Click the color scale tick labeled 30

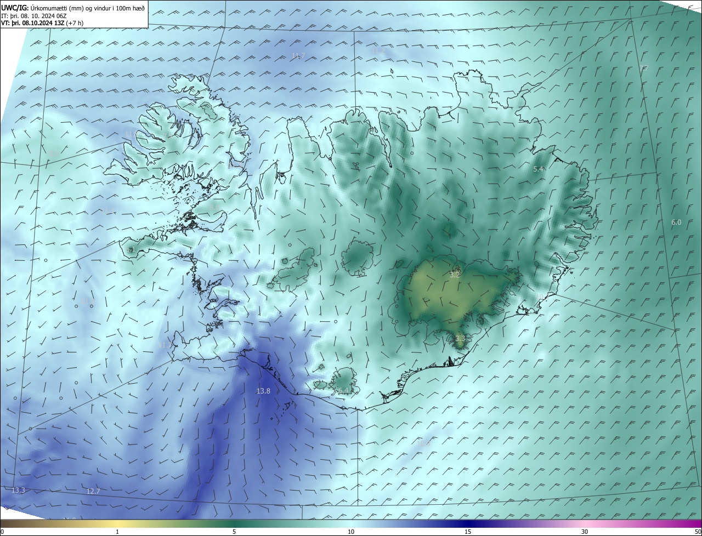585,532
